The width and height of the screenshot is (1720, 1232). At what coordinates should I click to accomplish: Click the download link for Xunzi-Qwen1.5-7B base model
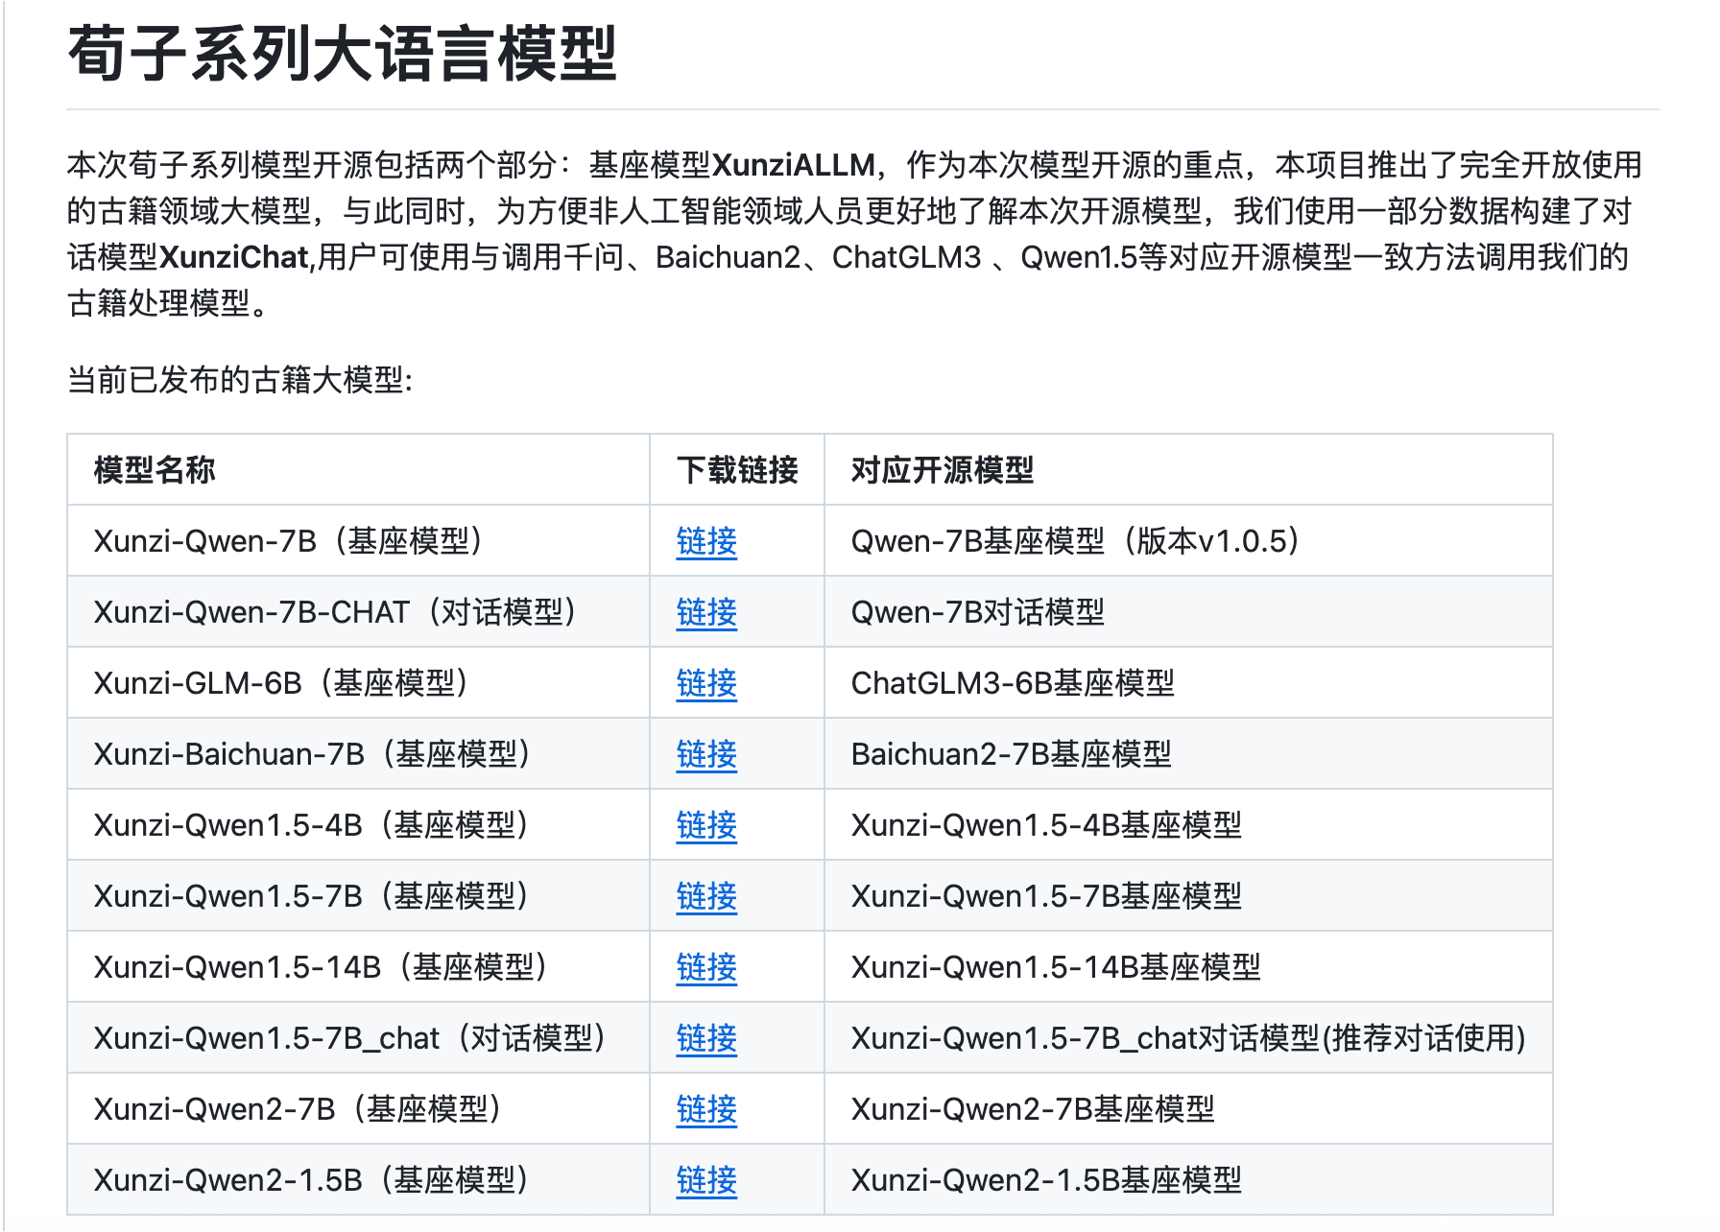point(705,896)
